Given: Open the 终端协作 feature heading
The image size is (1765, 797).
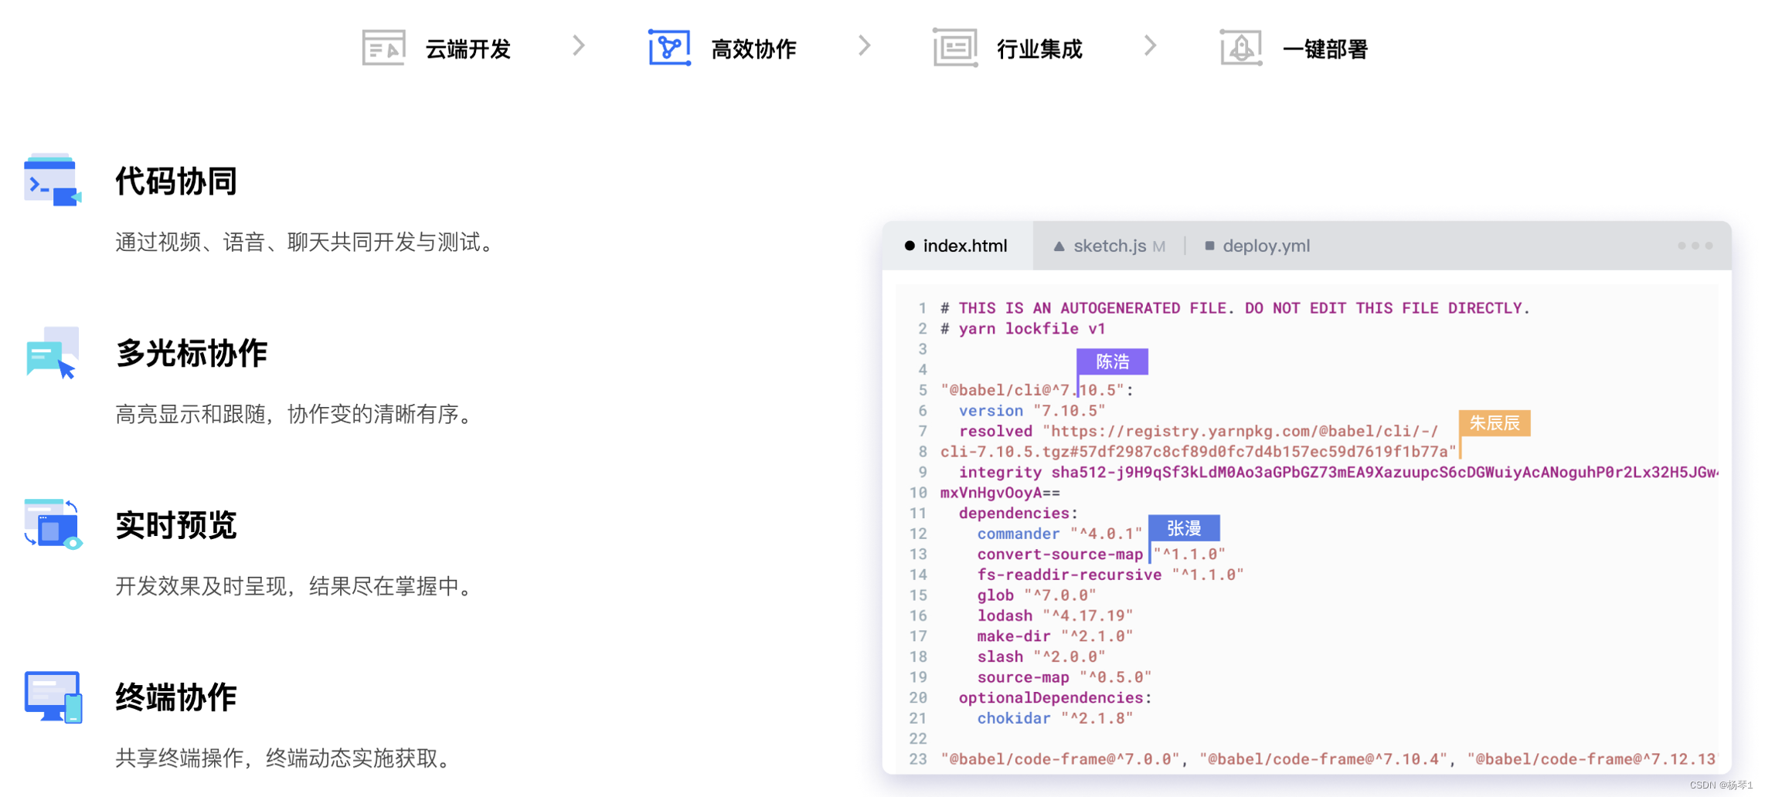Looking at the screenshot, I should point(176,697).
